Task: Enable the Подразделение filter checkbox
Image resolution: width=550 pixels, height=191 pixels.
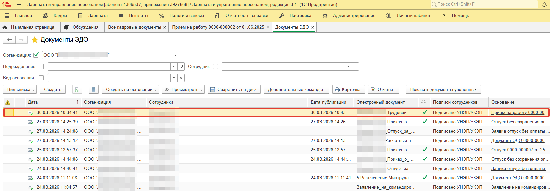Action: [x=41, y=67]
